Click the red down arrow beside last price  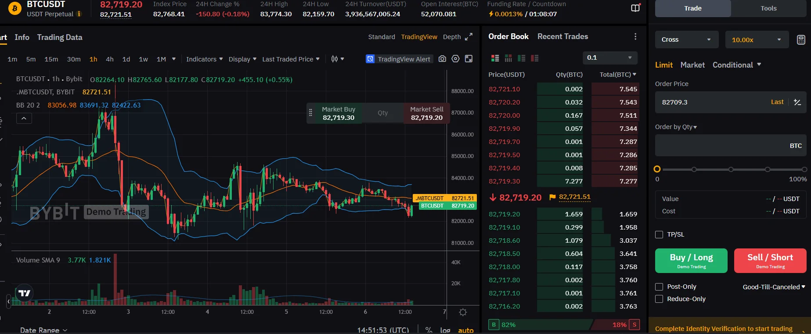coord(493,198)
